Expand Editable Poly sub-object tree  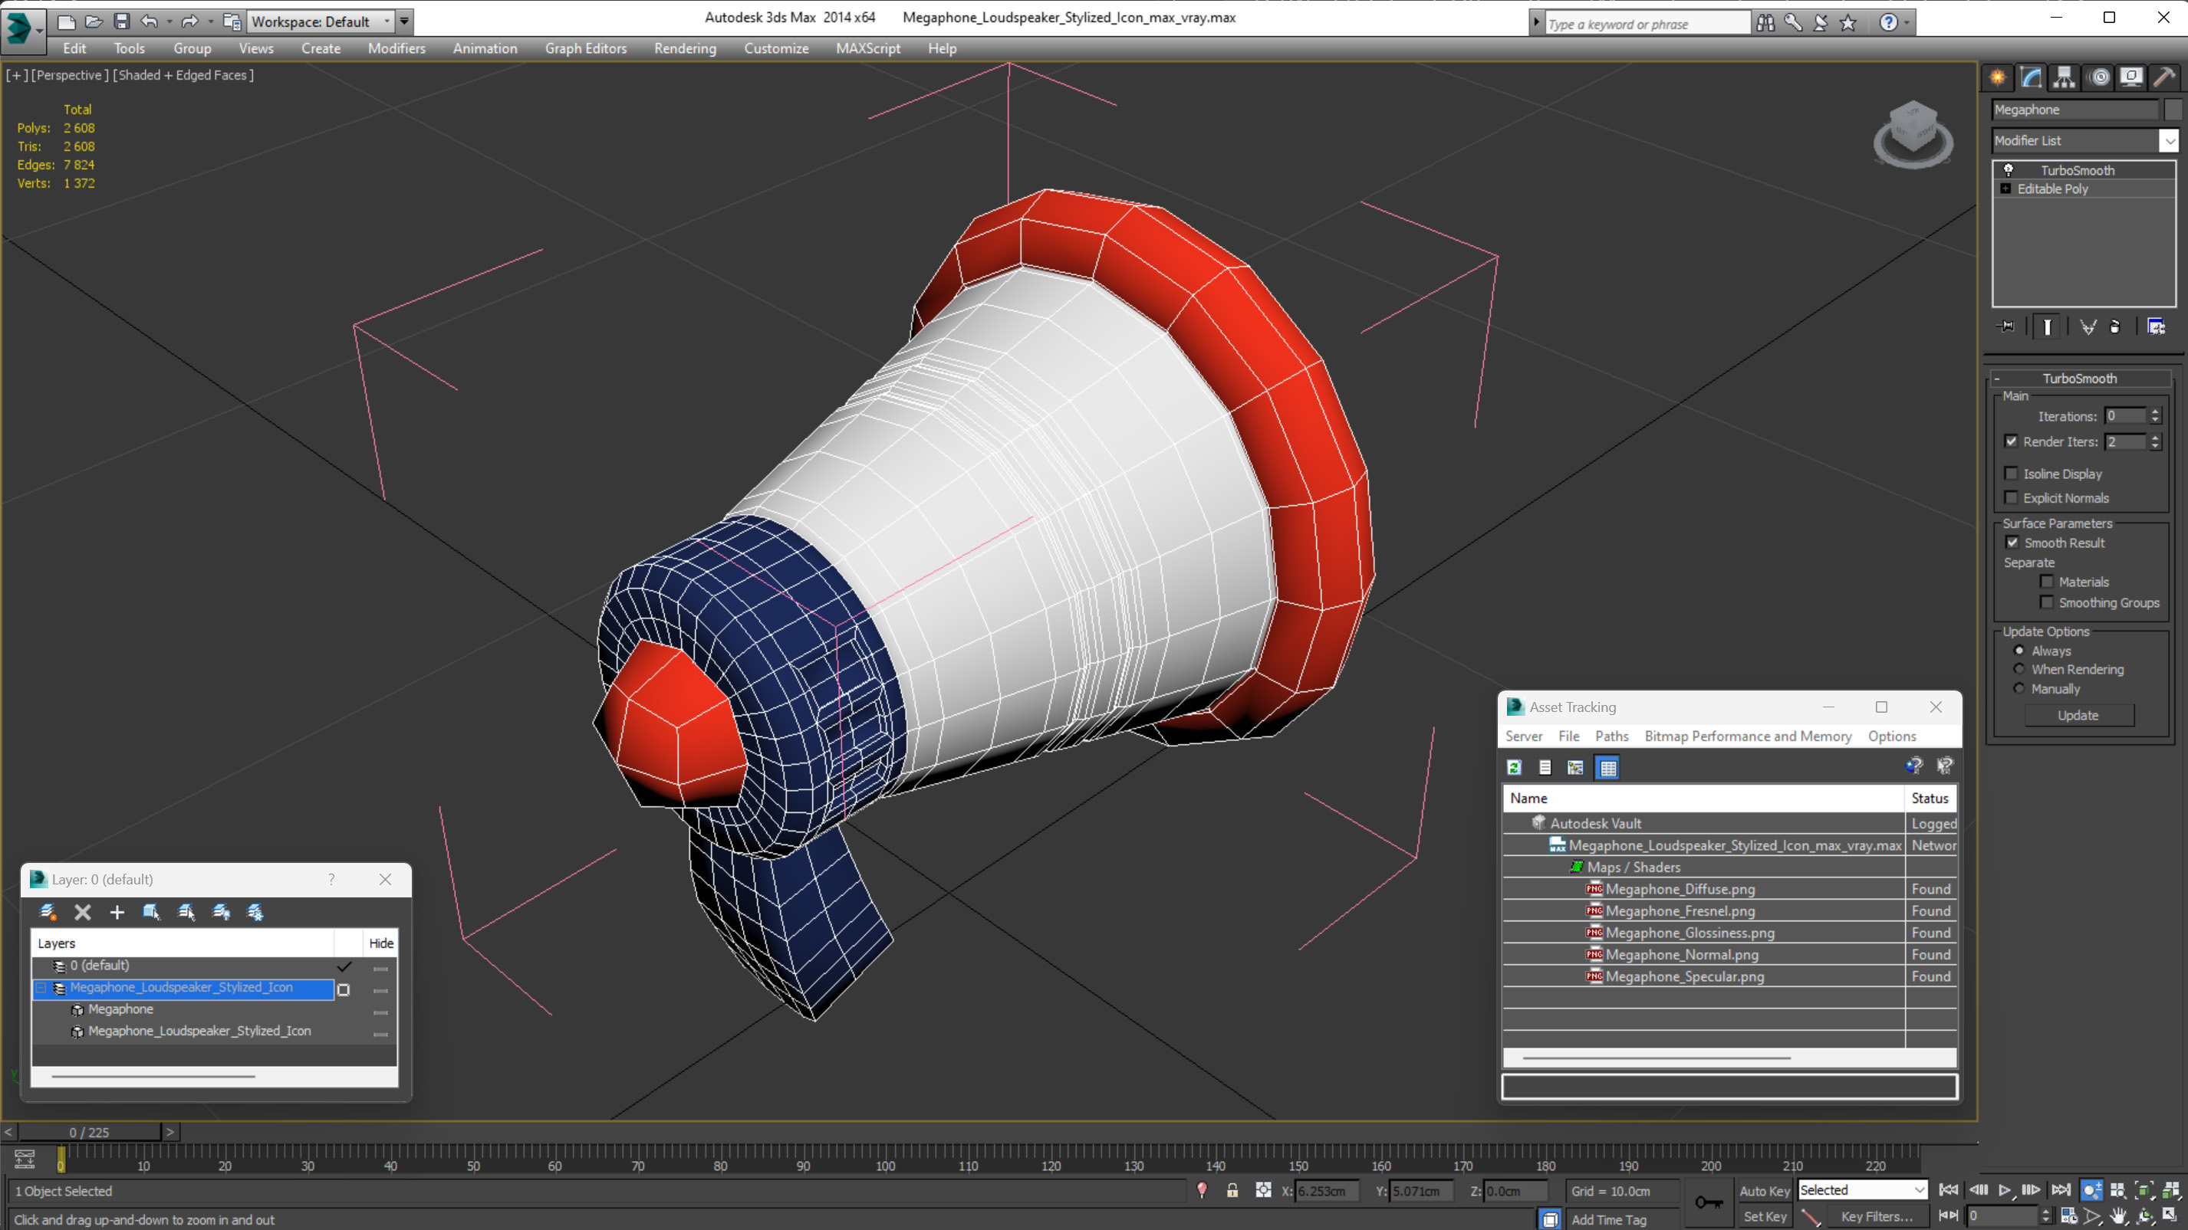[x=2005, y=189]
